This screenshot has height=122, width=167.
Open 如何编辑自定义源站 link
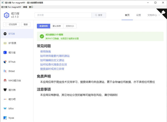[52, 60]
